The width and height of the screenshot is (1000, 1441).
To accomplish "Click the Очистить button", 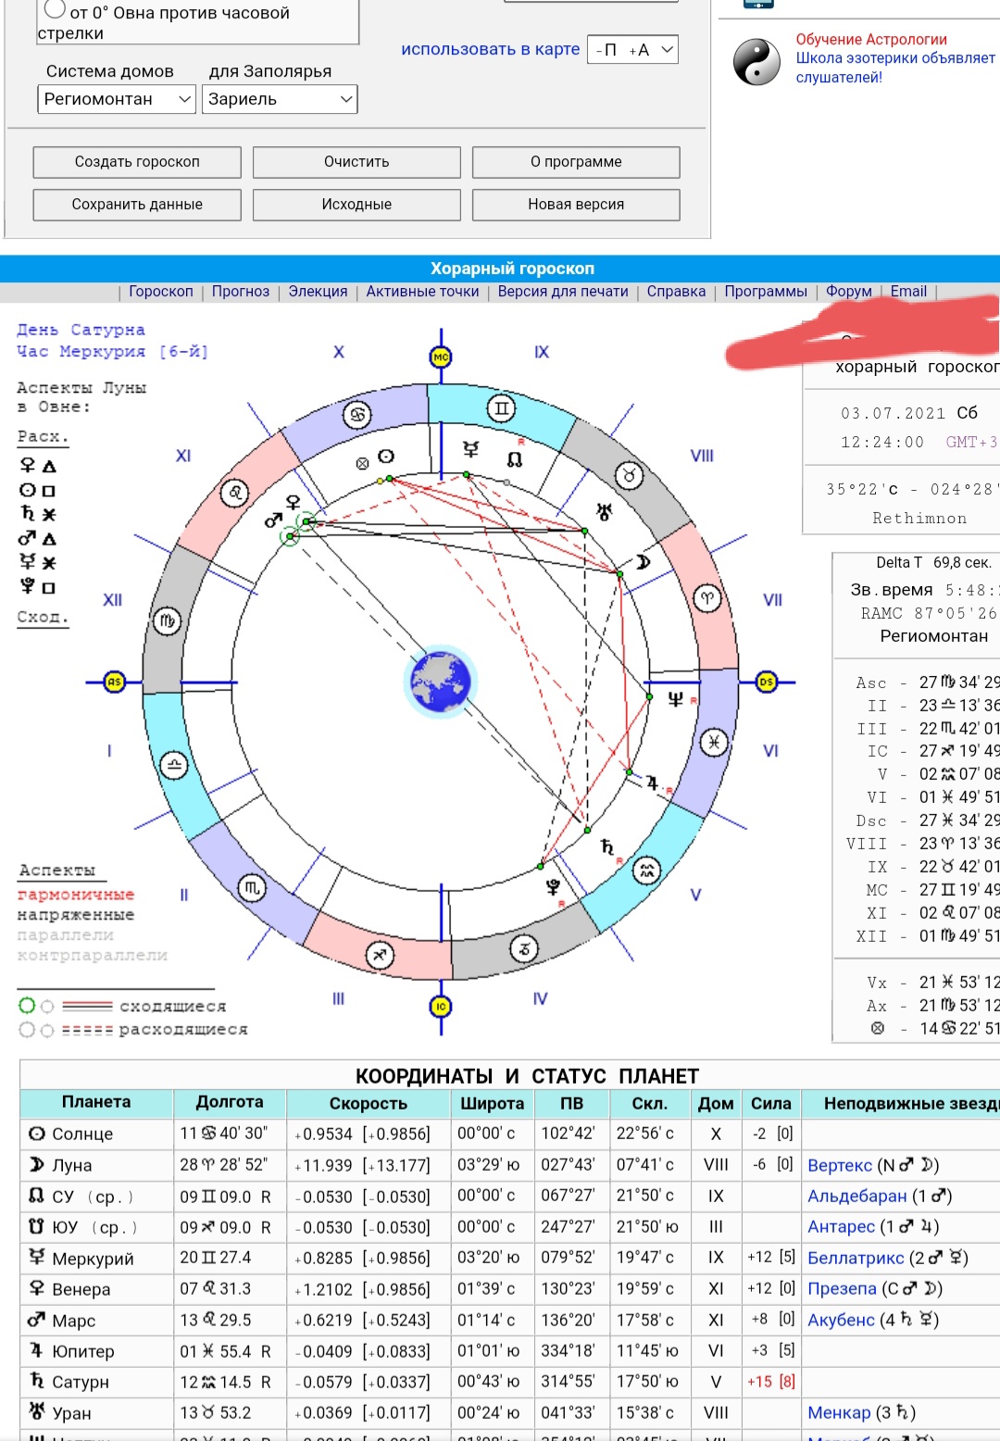I will coord(356,162).
